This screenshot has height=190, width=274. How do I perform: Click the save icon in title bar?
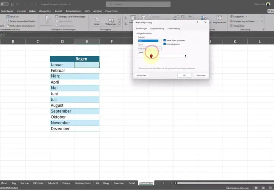point(13,4)
